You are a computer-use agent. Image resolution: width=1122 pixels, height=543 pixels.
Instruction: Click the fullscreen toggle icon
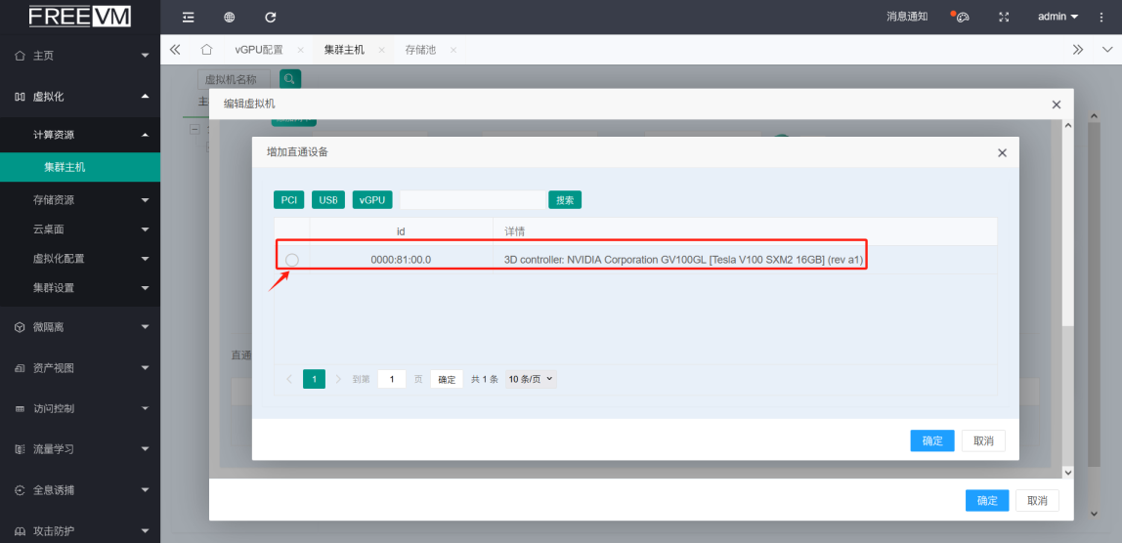(x=1004, y=17)
